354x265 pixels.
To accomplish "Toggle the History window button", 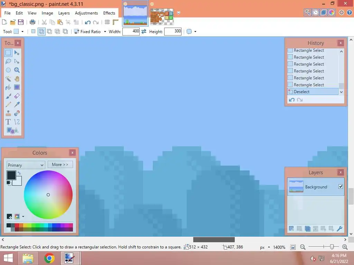I will tap(315, 12).
